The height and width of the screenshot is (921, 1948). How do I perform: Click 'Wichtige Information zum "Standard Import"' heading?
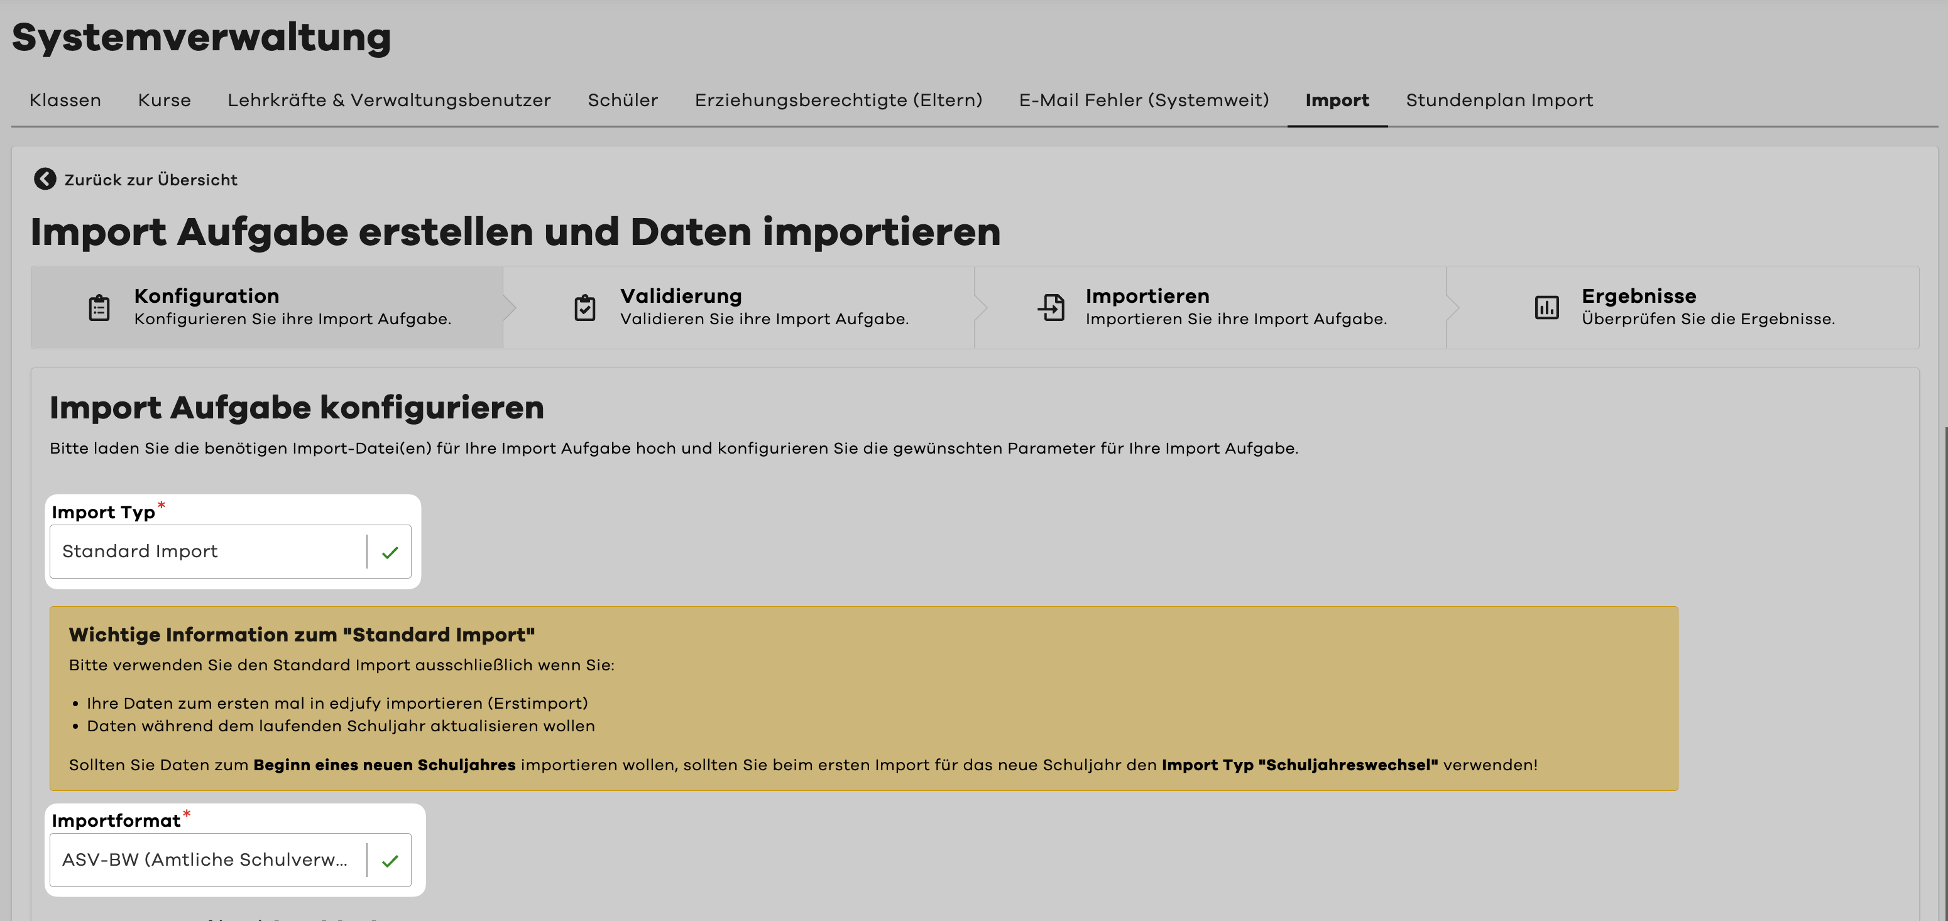pyautogui.click(x=302, y=635)
